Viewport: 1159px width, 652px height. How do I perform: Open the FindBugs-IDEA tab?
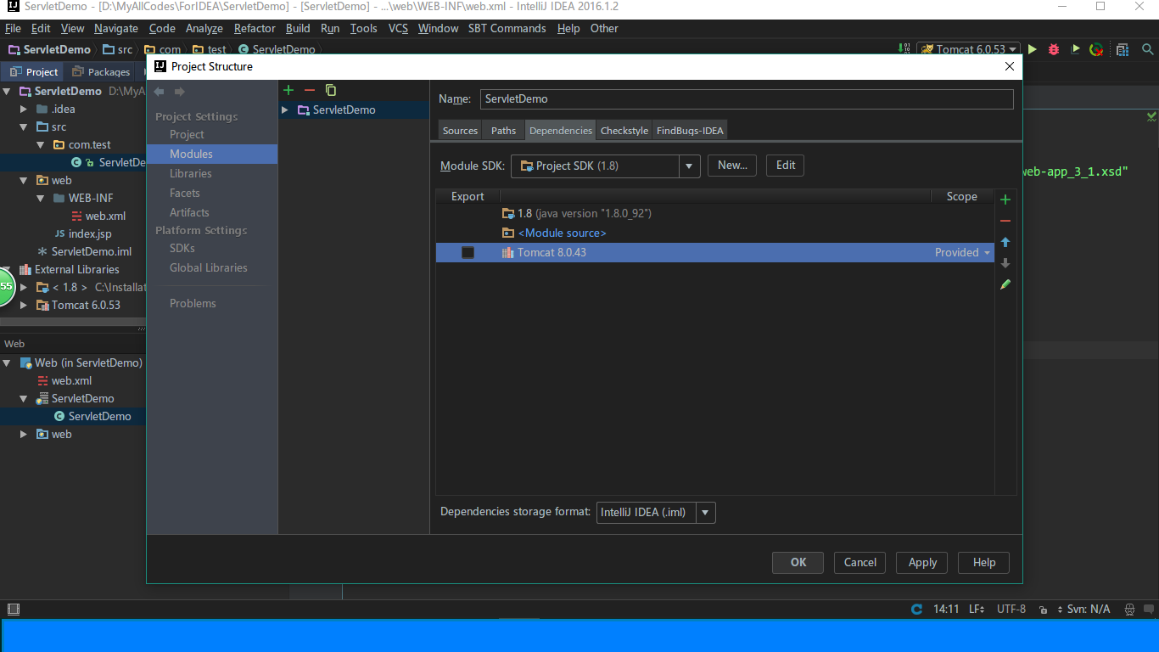(x=690, y=130)
